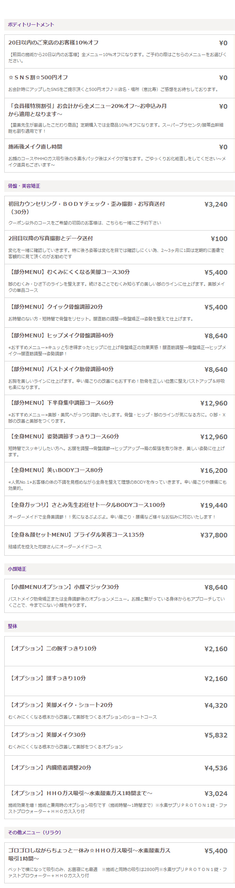
Task: Open その他メニュー（リラク） section header
Action: [35, 832]
